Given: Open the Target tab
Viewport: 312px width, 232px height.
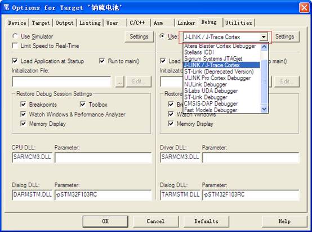Looking at the screenshot, I should pyautogui.click(x=41, y=23).
